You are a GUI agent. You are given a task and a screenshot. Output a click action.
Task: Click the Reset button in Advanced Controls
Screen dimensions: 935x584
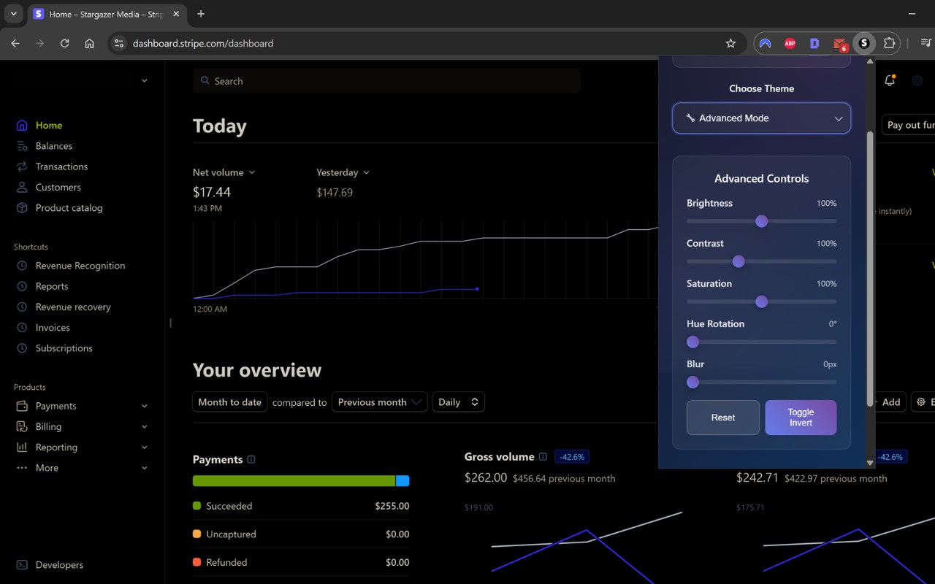723,418
